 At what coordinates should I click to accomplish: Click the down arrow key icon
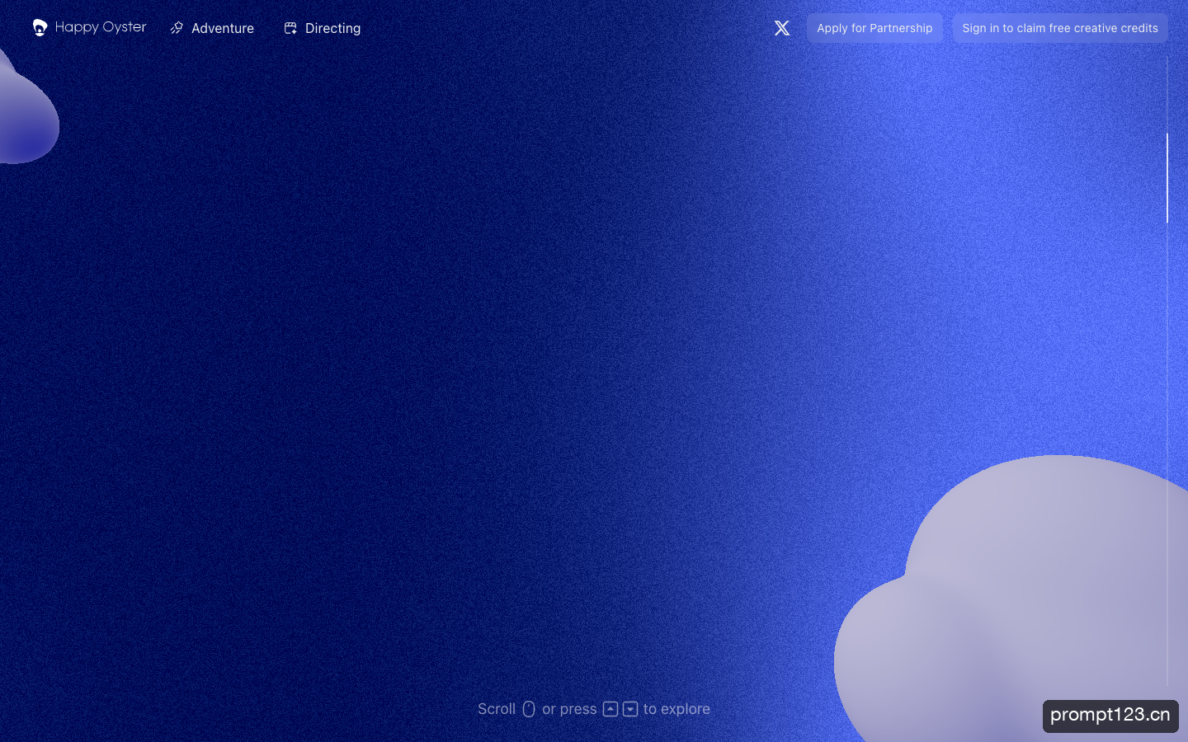[630, 709]
